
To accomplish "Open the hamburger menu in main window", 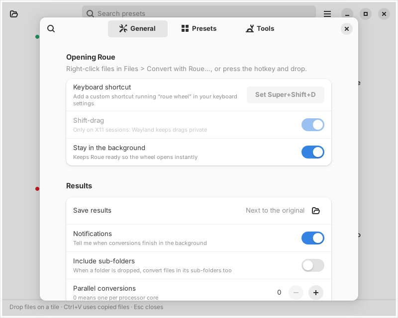I will pyautogui.click(x=327, y=14).
